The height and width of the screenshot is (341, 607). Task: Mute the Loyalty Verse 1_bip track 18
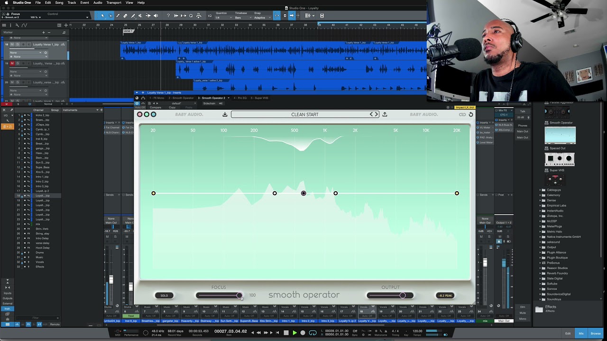[12, 45]
